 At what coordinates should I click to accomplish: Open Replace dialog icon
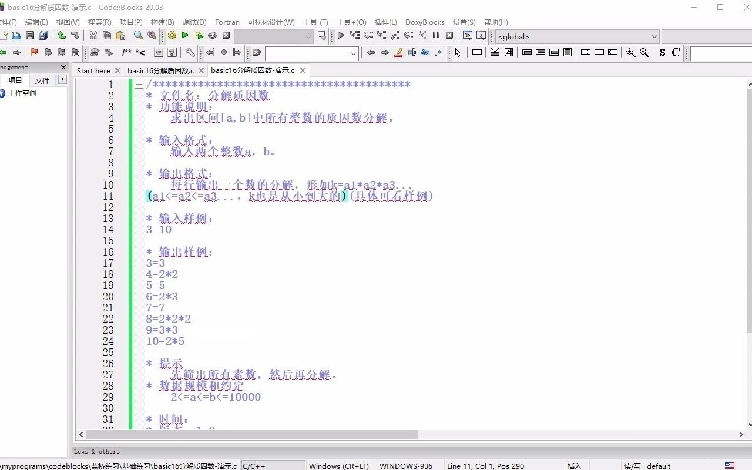coord(152,35)
